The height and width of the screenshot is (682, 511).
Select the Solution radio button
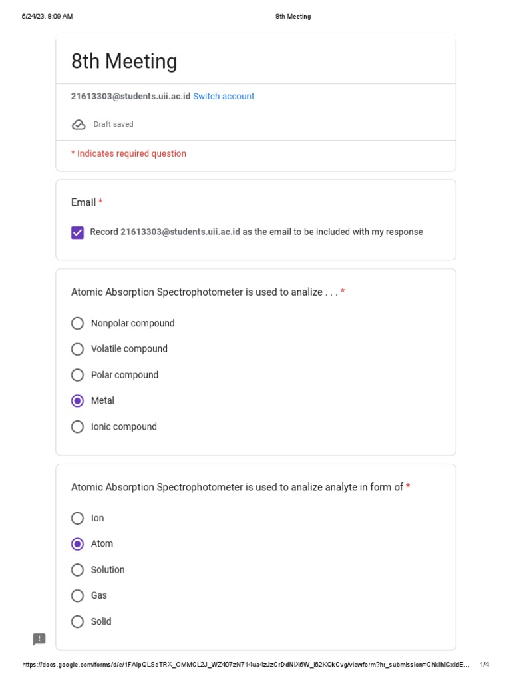[x=78, y=570]
